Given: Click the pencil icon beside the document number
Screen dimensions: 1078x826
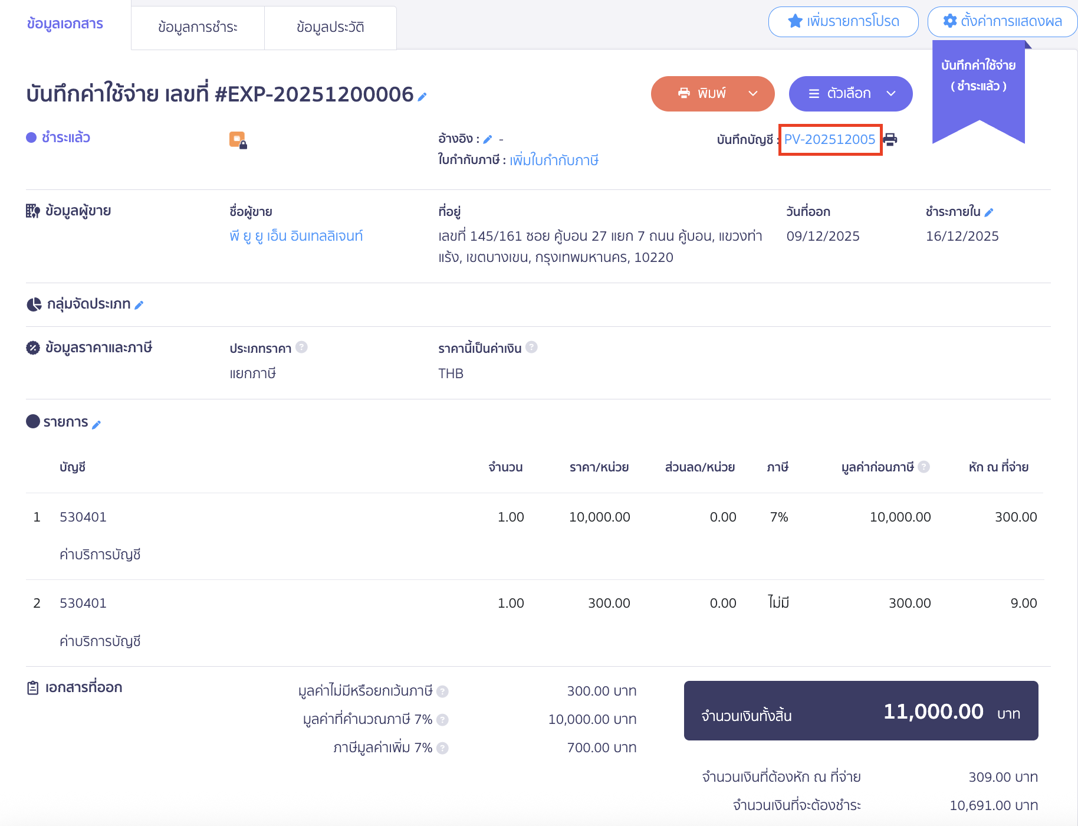Looking at the screenshot, I should tap(422, 97).
